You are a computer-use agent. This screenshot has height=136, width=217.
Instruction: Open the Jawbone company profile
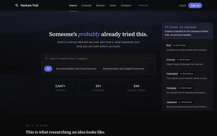tap(187, 104)
